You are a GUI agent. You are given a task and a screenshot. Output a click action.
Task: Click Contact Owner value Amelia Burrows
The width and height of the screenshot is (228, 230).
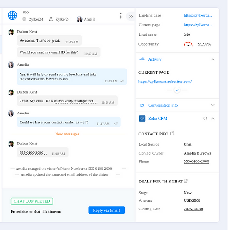(197, 153)
